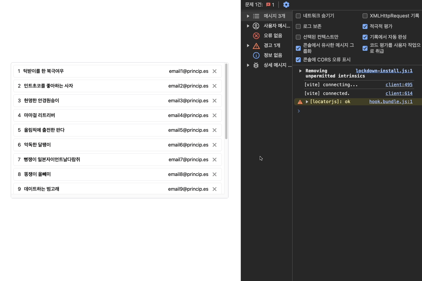Select the info filter icon in sidebar

tap(256, 55)
